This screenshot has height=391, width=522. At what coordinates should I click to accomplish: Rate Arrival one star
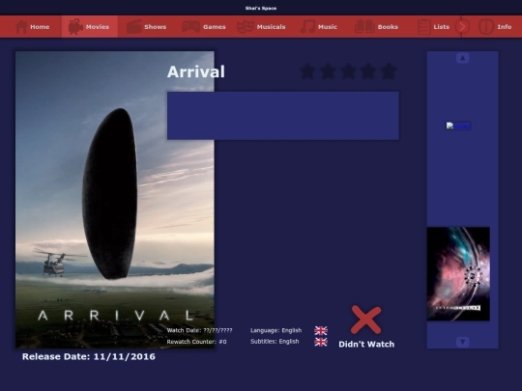point(307,71)
